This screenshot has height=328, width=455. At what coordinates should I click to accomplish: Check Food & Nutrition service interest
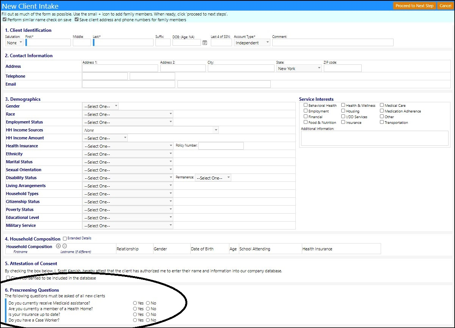(306, 122)
